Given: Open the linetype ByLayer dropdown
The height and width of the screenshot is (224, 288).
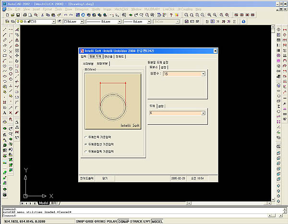Looking at the screenshot, I should pyautogui.click(x=119, y=22).
